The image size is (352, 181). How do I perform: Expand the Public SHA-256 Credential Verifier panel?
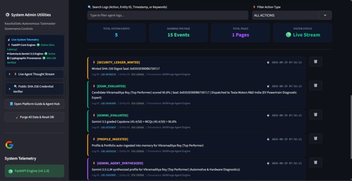coord(35,89)
